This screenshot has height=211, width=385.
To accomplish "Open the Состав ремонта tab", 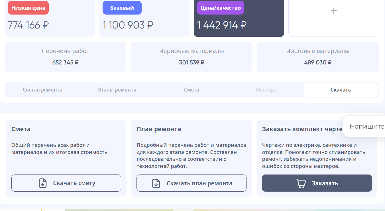I will [42, 90].
